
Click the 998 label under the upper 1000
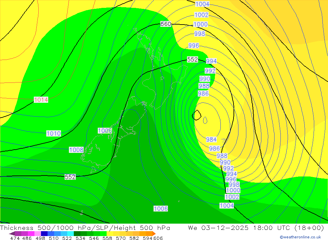click(199, 33)
